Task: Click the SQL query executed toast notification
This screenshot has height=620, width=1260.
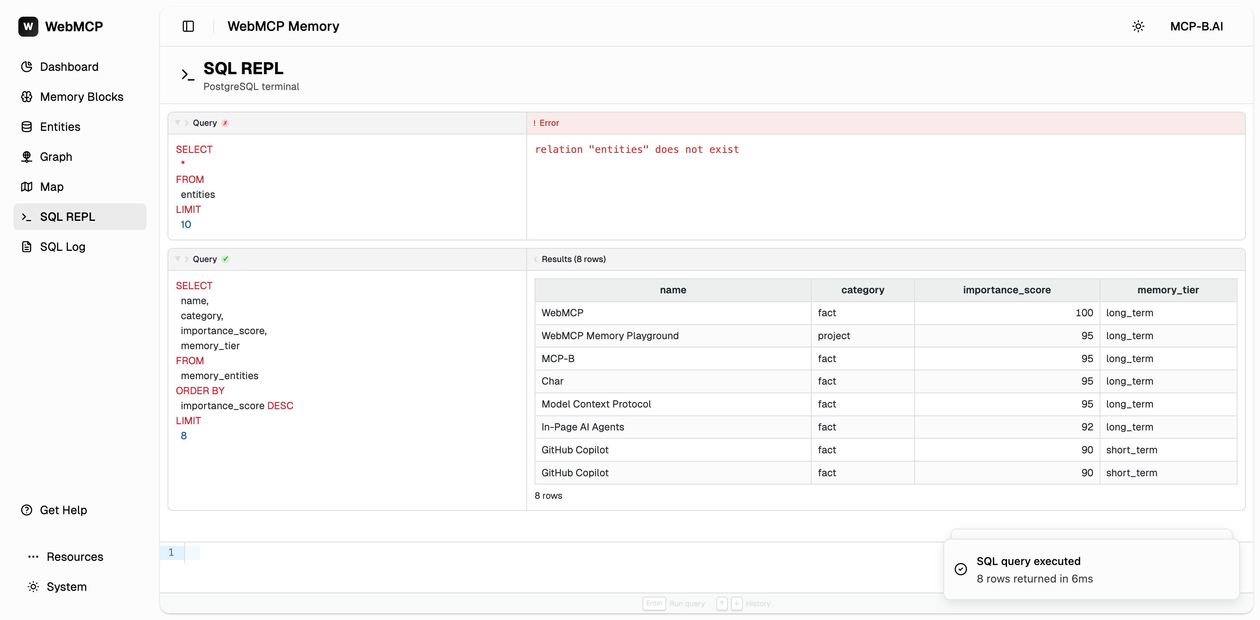Action: (1091, 570)
